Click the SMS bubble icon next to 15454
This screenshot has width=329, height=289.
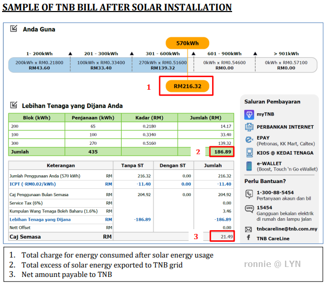tap(249, 209)
